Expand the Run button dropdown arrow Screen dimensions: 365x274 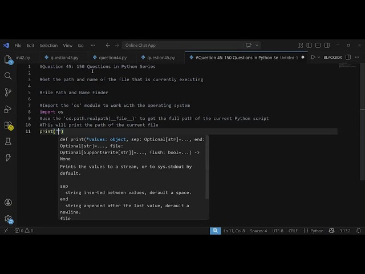(319, 57)
